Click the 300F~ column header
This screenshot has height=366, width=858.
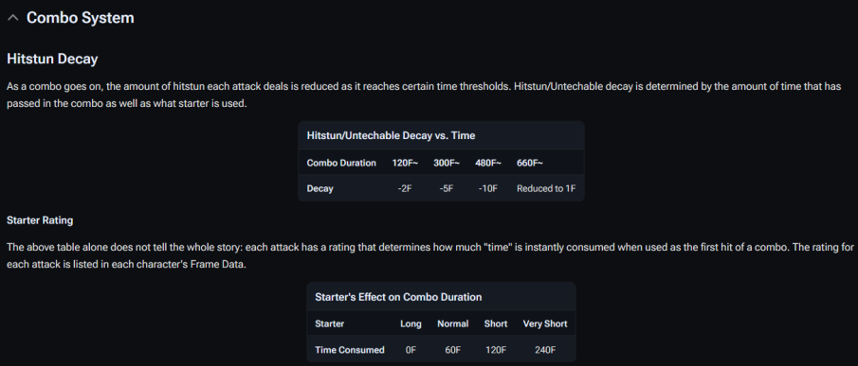coord(447,163)
